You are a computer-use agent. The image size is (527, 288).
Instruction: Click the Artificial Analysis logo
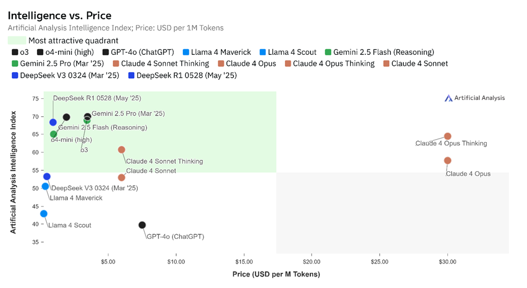(x=474, y=98)
